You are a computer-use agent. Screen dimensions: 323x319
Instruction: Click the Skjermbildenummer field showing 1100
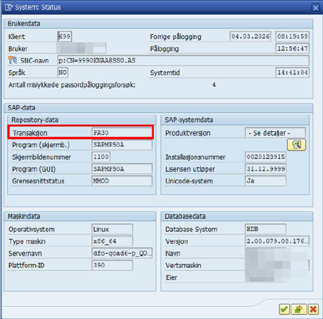coord(101,157)
